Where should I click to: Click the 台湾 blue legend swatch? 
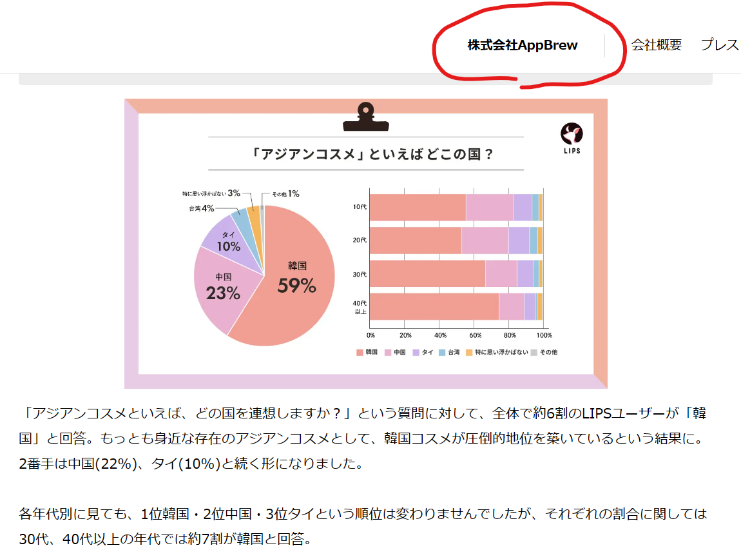click(x=442, y=353)
